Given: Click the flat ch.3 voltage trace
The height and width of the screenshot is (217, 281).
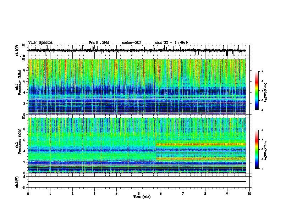Looking at the screenshot, I should pyautogui.click(x=137, y=182).
